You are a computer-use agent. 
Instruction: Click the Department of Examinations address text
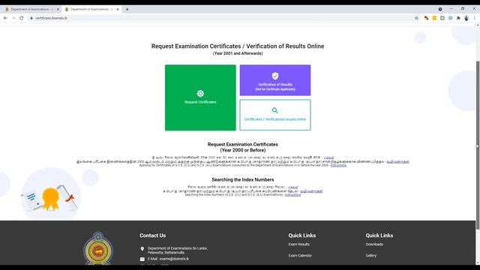click(x=178, y=250)
